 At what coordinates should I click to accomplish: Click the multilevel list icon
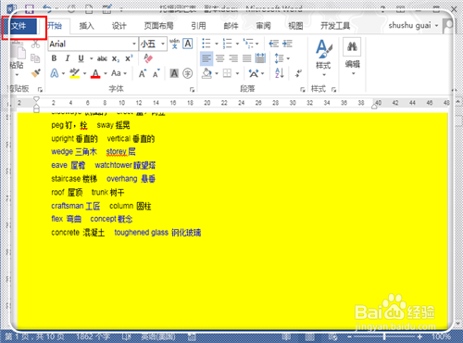(x=248, y=44)
